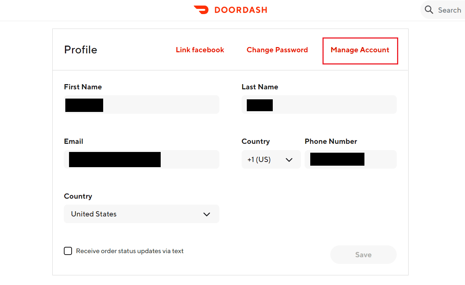
Task: Open the Manage Account link
Action: [x=360, y=50]
